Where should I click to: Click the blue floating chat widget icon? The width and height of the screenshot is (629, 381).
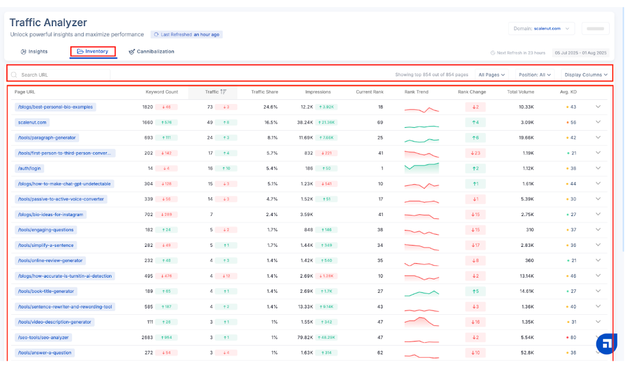pos(606,343)
